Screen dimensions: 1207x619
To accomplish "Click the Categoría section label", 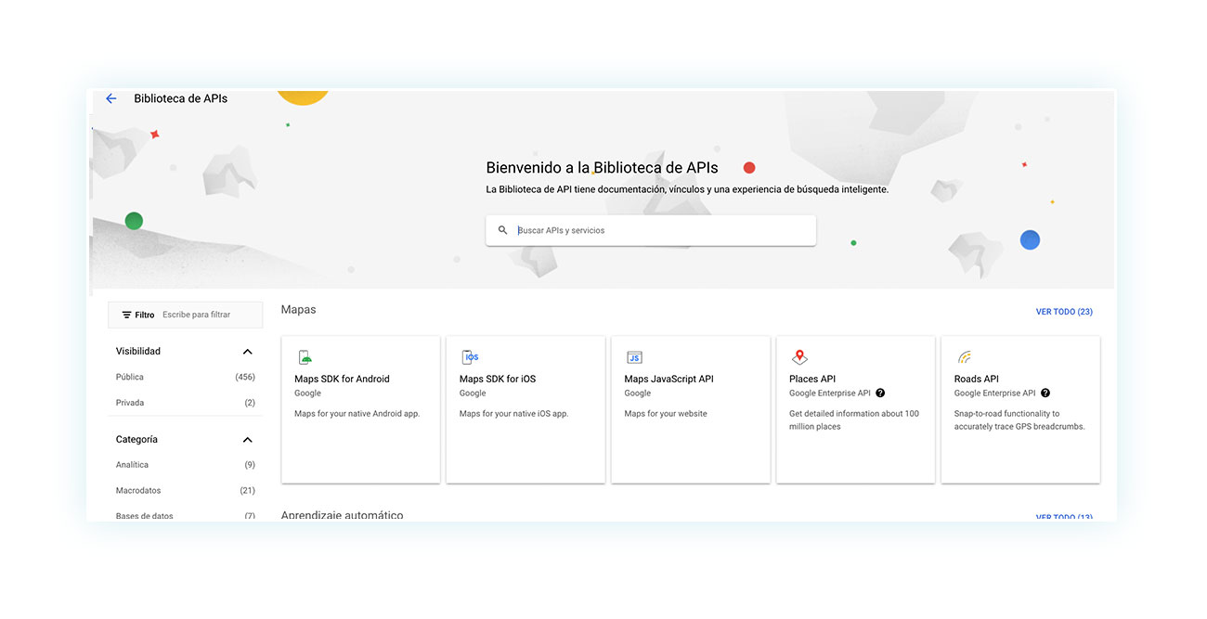I will pyautogui.click(x=136, y=440).
